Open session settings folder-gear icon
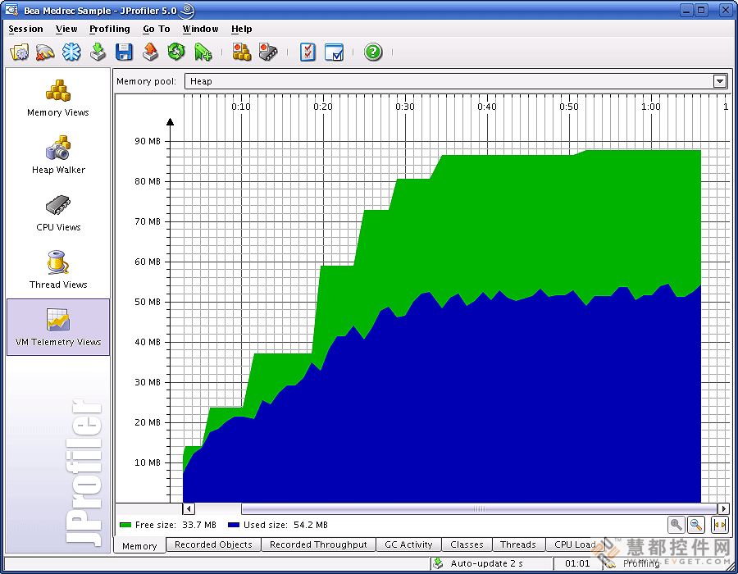 tap(20, 52)
